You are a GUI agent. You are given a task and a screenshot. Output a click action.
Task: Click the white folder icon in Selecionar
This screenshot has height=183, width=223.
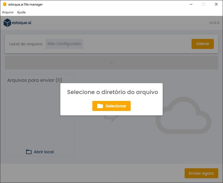coord(100,106)
